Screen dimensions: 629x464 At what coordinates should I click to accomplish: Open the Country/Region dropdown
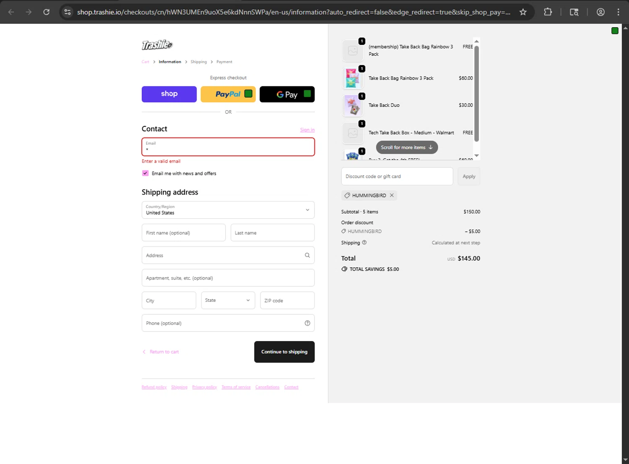point(228,210)
